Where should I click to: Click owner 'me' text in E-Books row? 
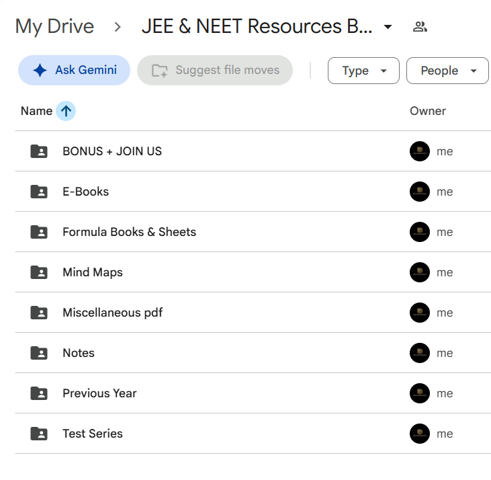pyautogui.click(x=445, y=192)
